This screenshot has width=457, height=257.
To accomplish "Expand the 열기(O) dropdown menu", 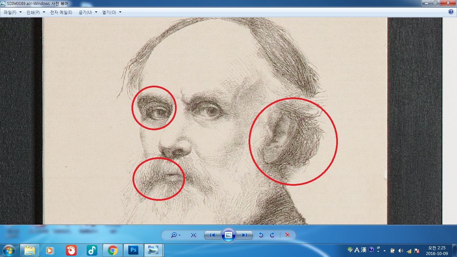I will [x=112, y=12].
